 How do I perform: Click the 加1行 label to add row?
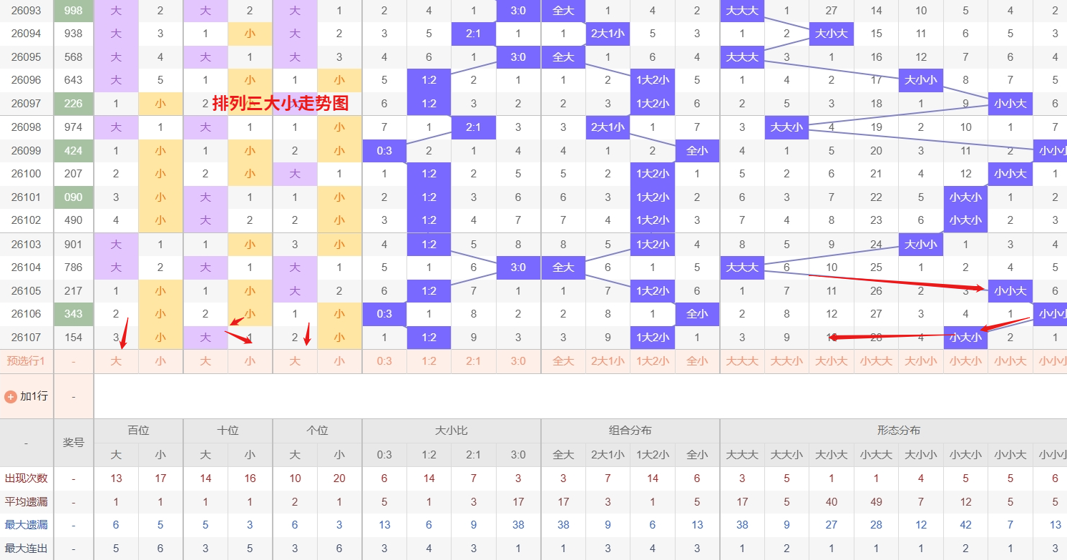click(x=34, y=396)
